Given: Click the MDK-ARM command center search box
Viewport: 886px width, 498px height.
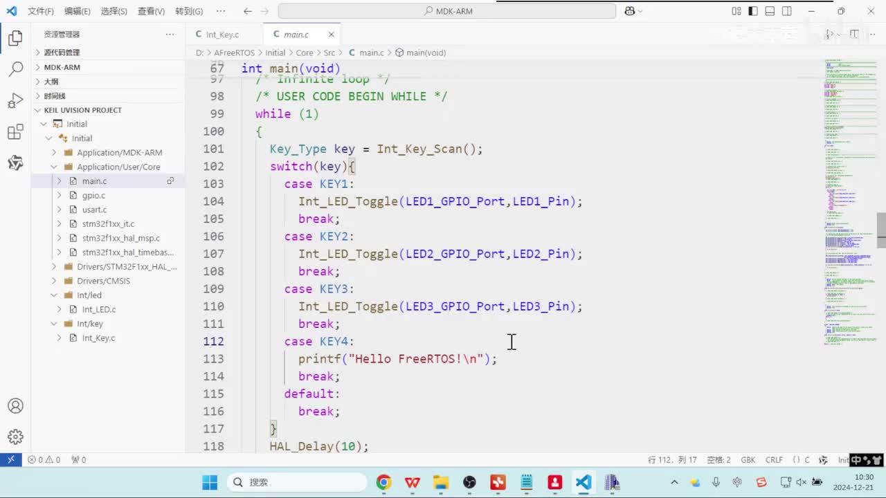Looking at the screenshot, I should (x=447, y=11).
